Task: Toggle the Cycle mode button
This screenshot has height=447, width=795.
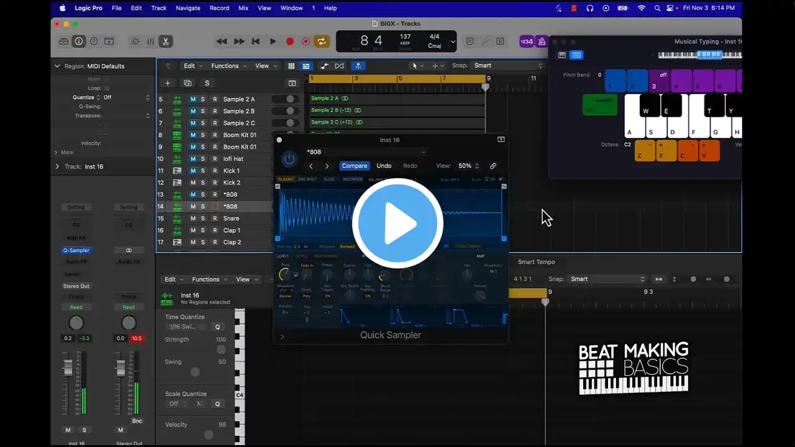Action: pos(322,42)
